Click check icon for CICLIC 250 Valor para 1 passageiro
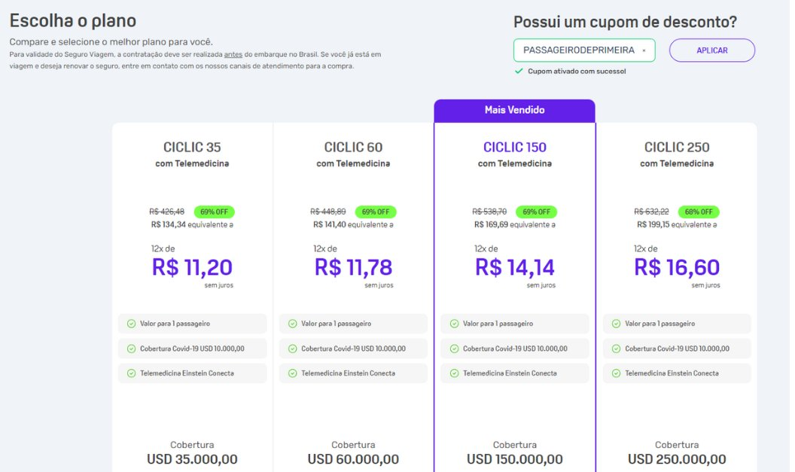Image resolution: width=795 pixels, height=472 pixels. pyautogui.click(x=616, y=324)
